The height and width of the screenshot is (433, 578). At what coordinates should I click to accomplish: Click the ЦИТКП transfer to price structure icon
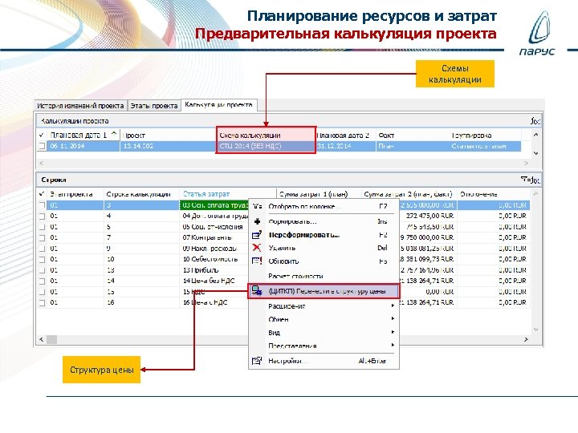point(257,291)
